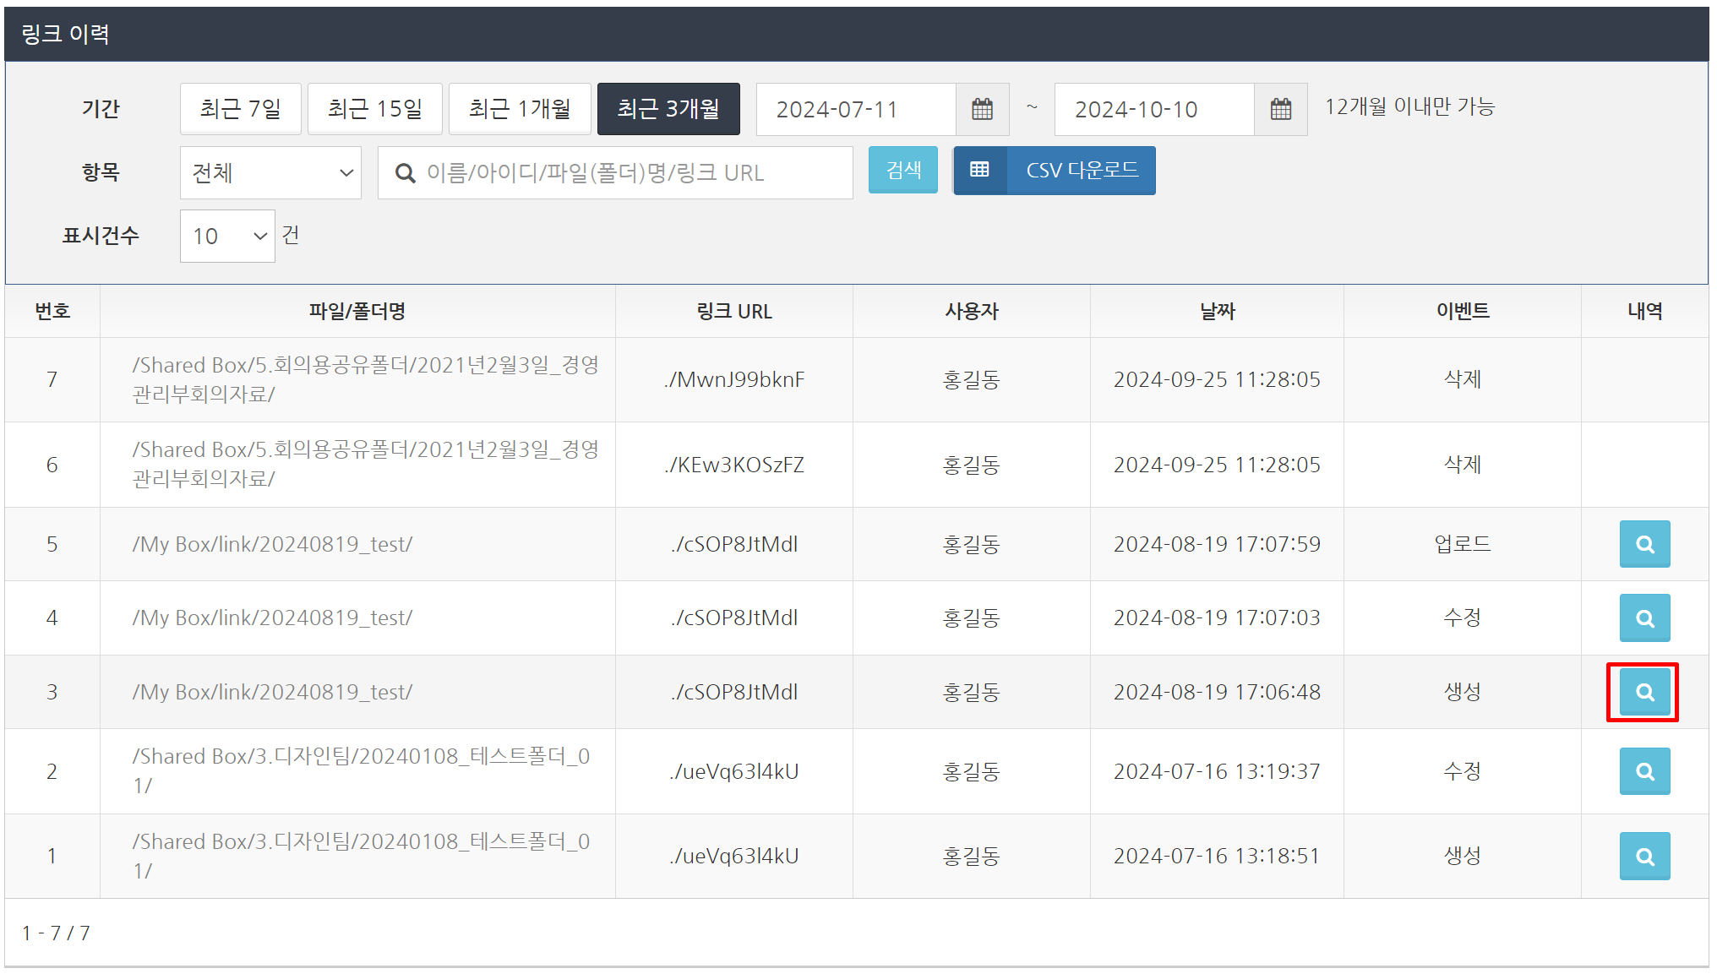Select the 최근 7일 period

(240, 109)
